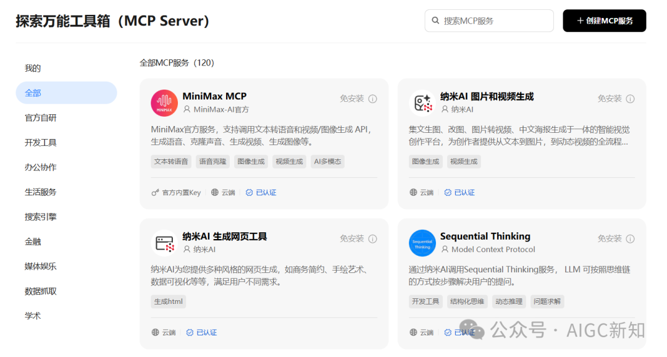Image resolution: width=667 pixels, height=357 pixels.
Task: Click the 语音克隆 tag
Action: 212,162
